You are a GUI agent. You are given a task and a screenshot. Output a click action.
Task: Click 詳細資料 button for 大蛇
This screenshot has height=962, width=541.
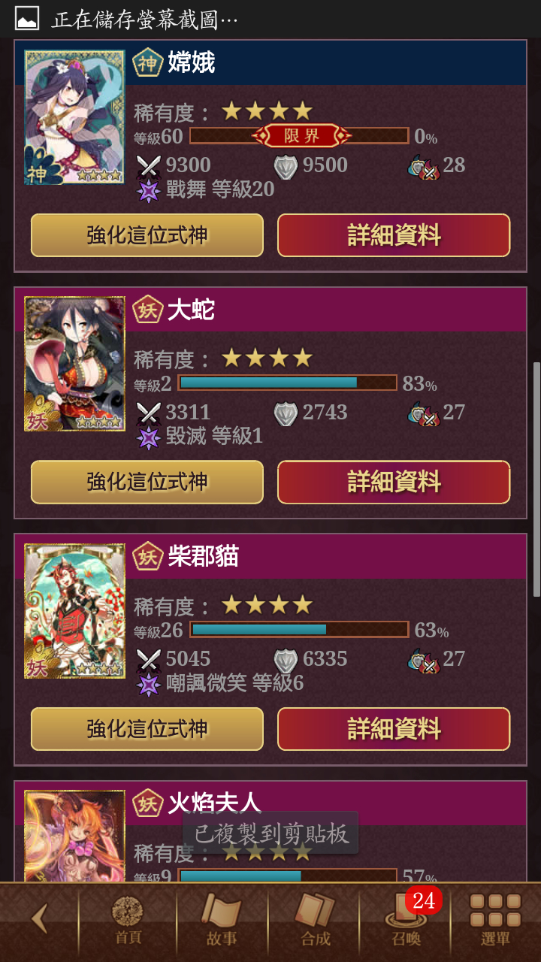394,482
